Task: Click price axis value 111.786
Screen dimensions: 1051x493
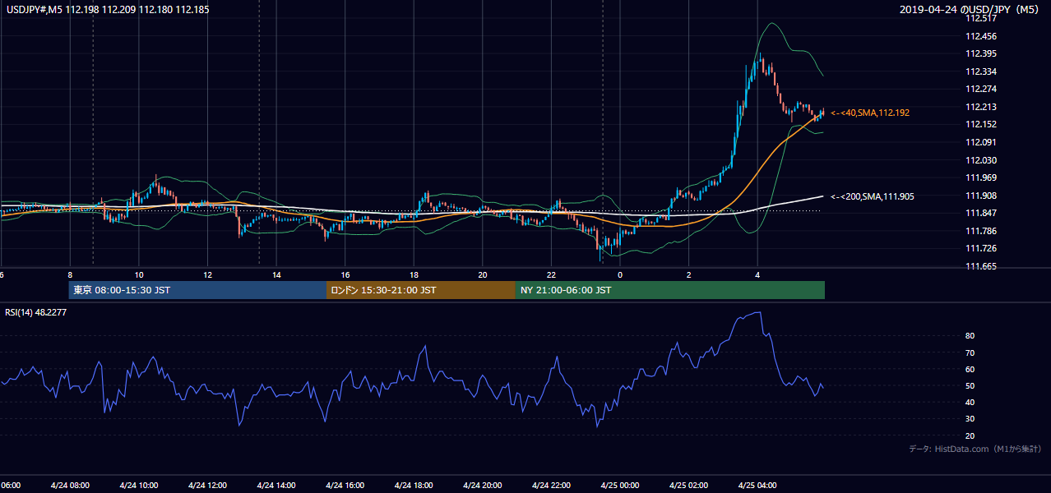Action: (x=982, y=231)
